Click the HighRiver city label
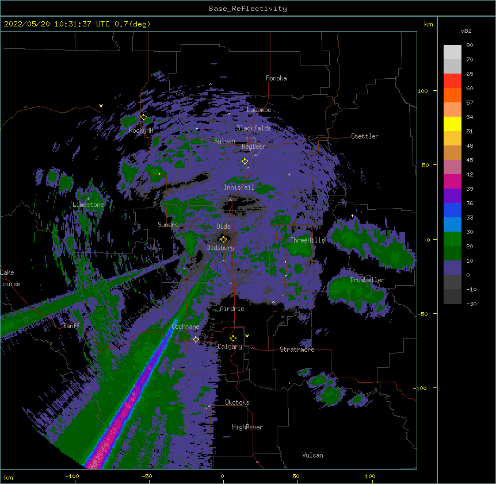 pyautogui.click(x=247, y=427)
